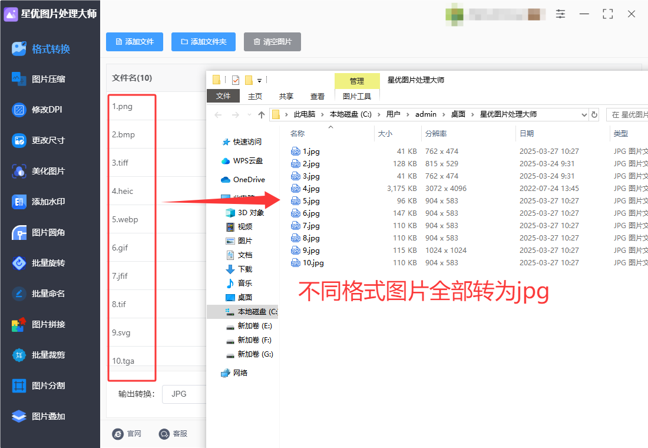Expand the chevron after 此电脑 in address bar
The width and height of the screenshot is (648, 448).
click(x=322, y=114)
